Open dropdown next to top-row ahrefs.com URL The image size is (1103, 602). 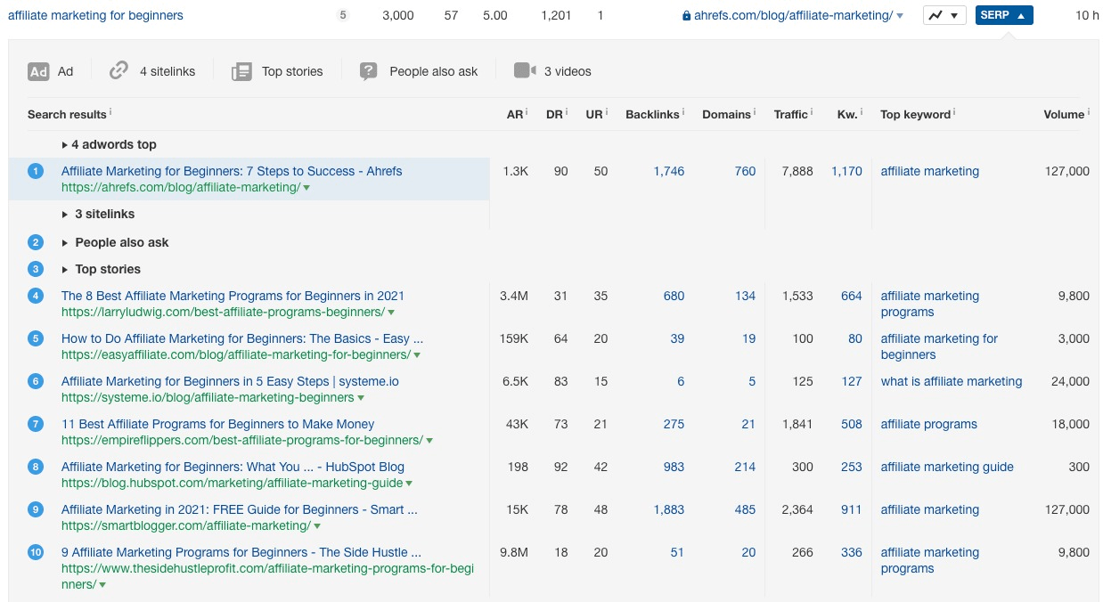[900, 16]
